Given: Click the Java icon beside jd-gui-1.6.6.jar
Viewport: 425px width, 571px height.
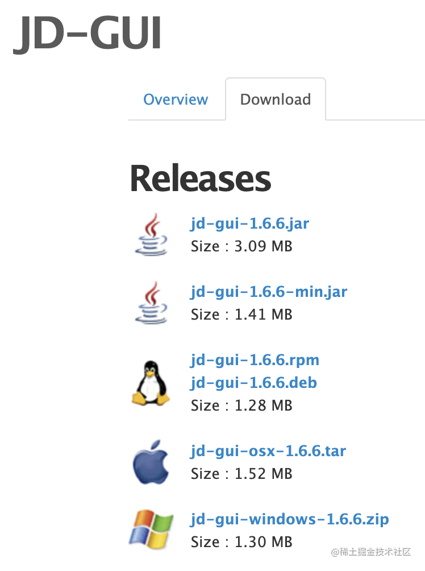Looking at the screenshot, I should coord(151,234).
